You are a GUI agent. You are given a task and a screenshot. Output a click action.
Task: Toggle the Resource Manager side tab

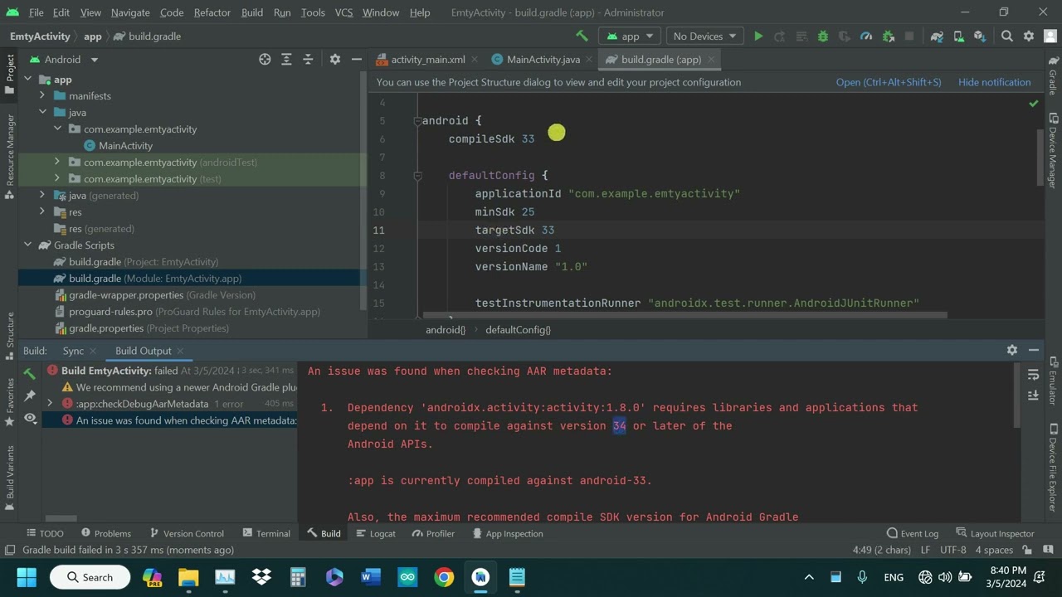pos(10,156)
